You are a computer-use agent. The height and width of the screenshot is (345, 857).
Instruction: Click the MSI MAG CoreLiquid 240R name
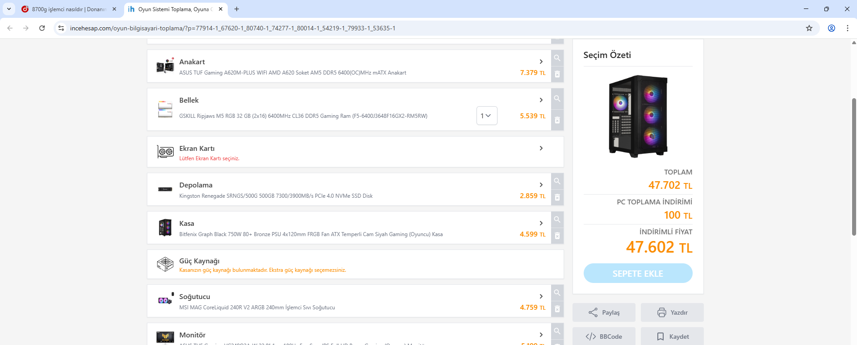(257, 308)
